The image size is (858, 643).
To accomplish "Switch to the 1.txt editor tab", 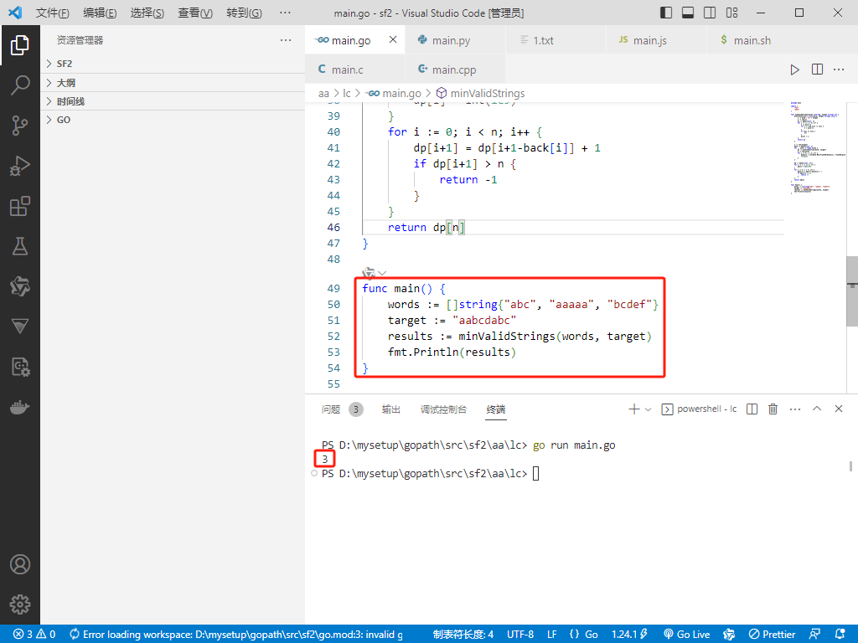I will click(556, 40).
